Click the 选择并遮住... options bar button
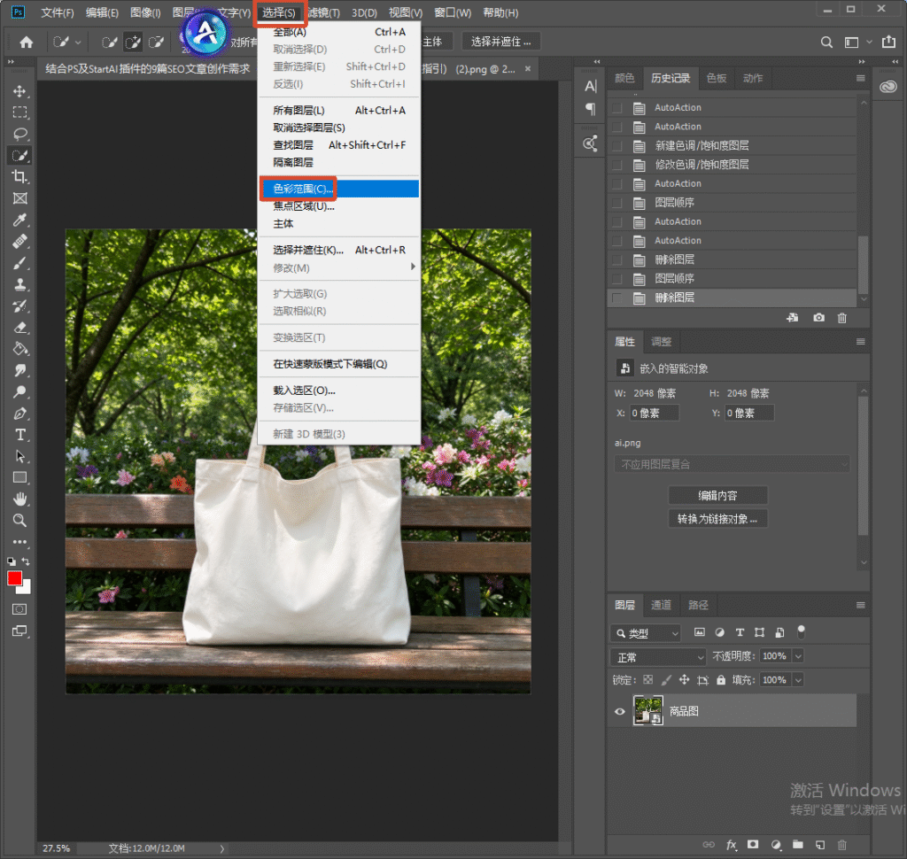 (x=501, y=42)
